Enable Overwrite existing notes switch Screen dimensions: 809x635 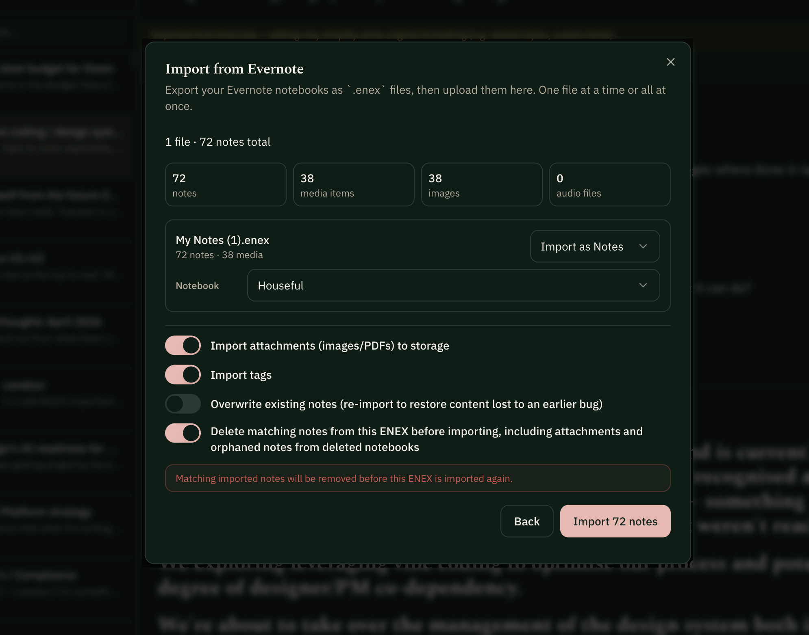(183, 404)
